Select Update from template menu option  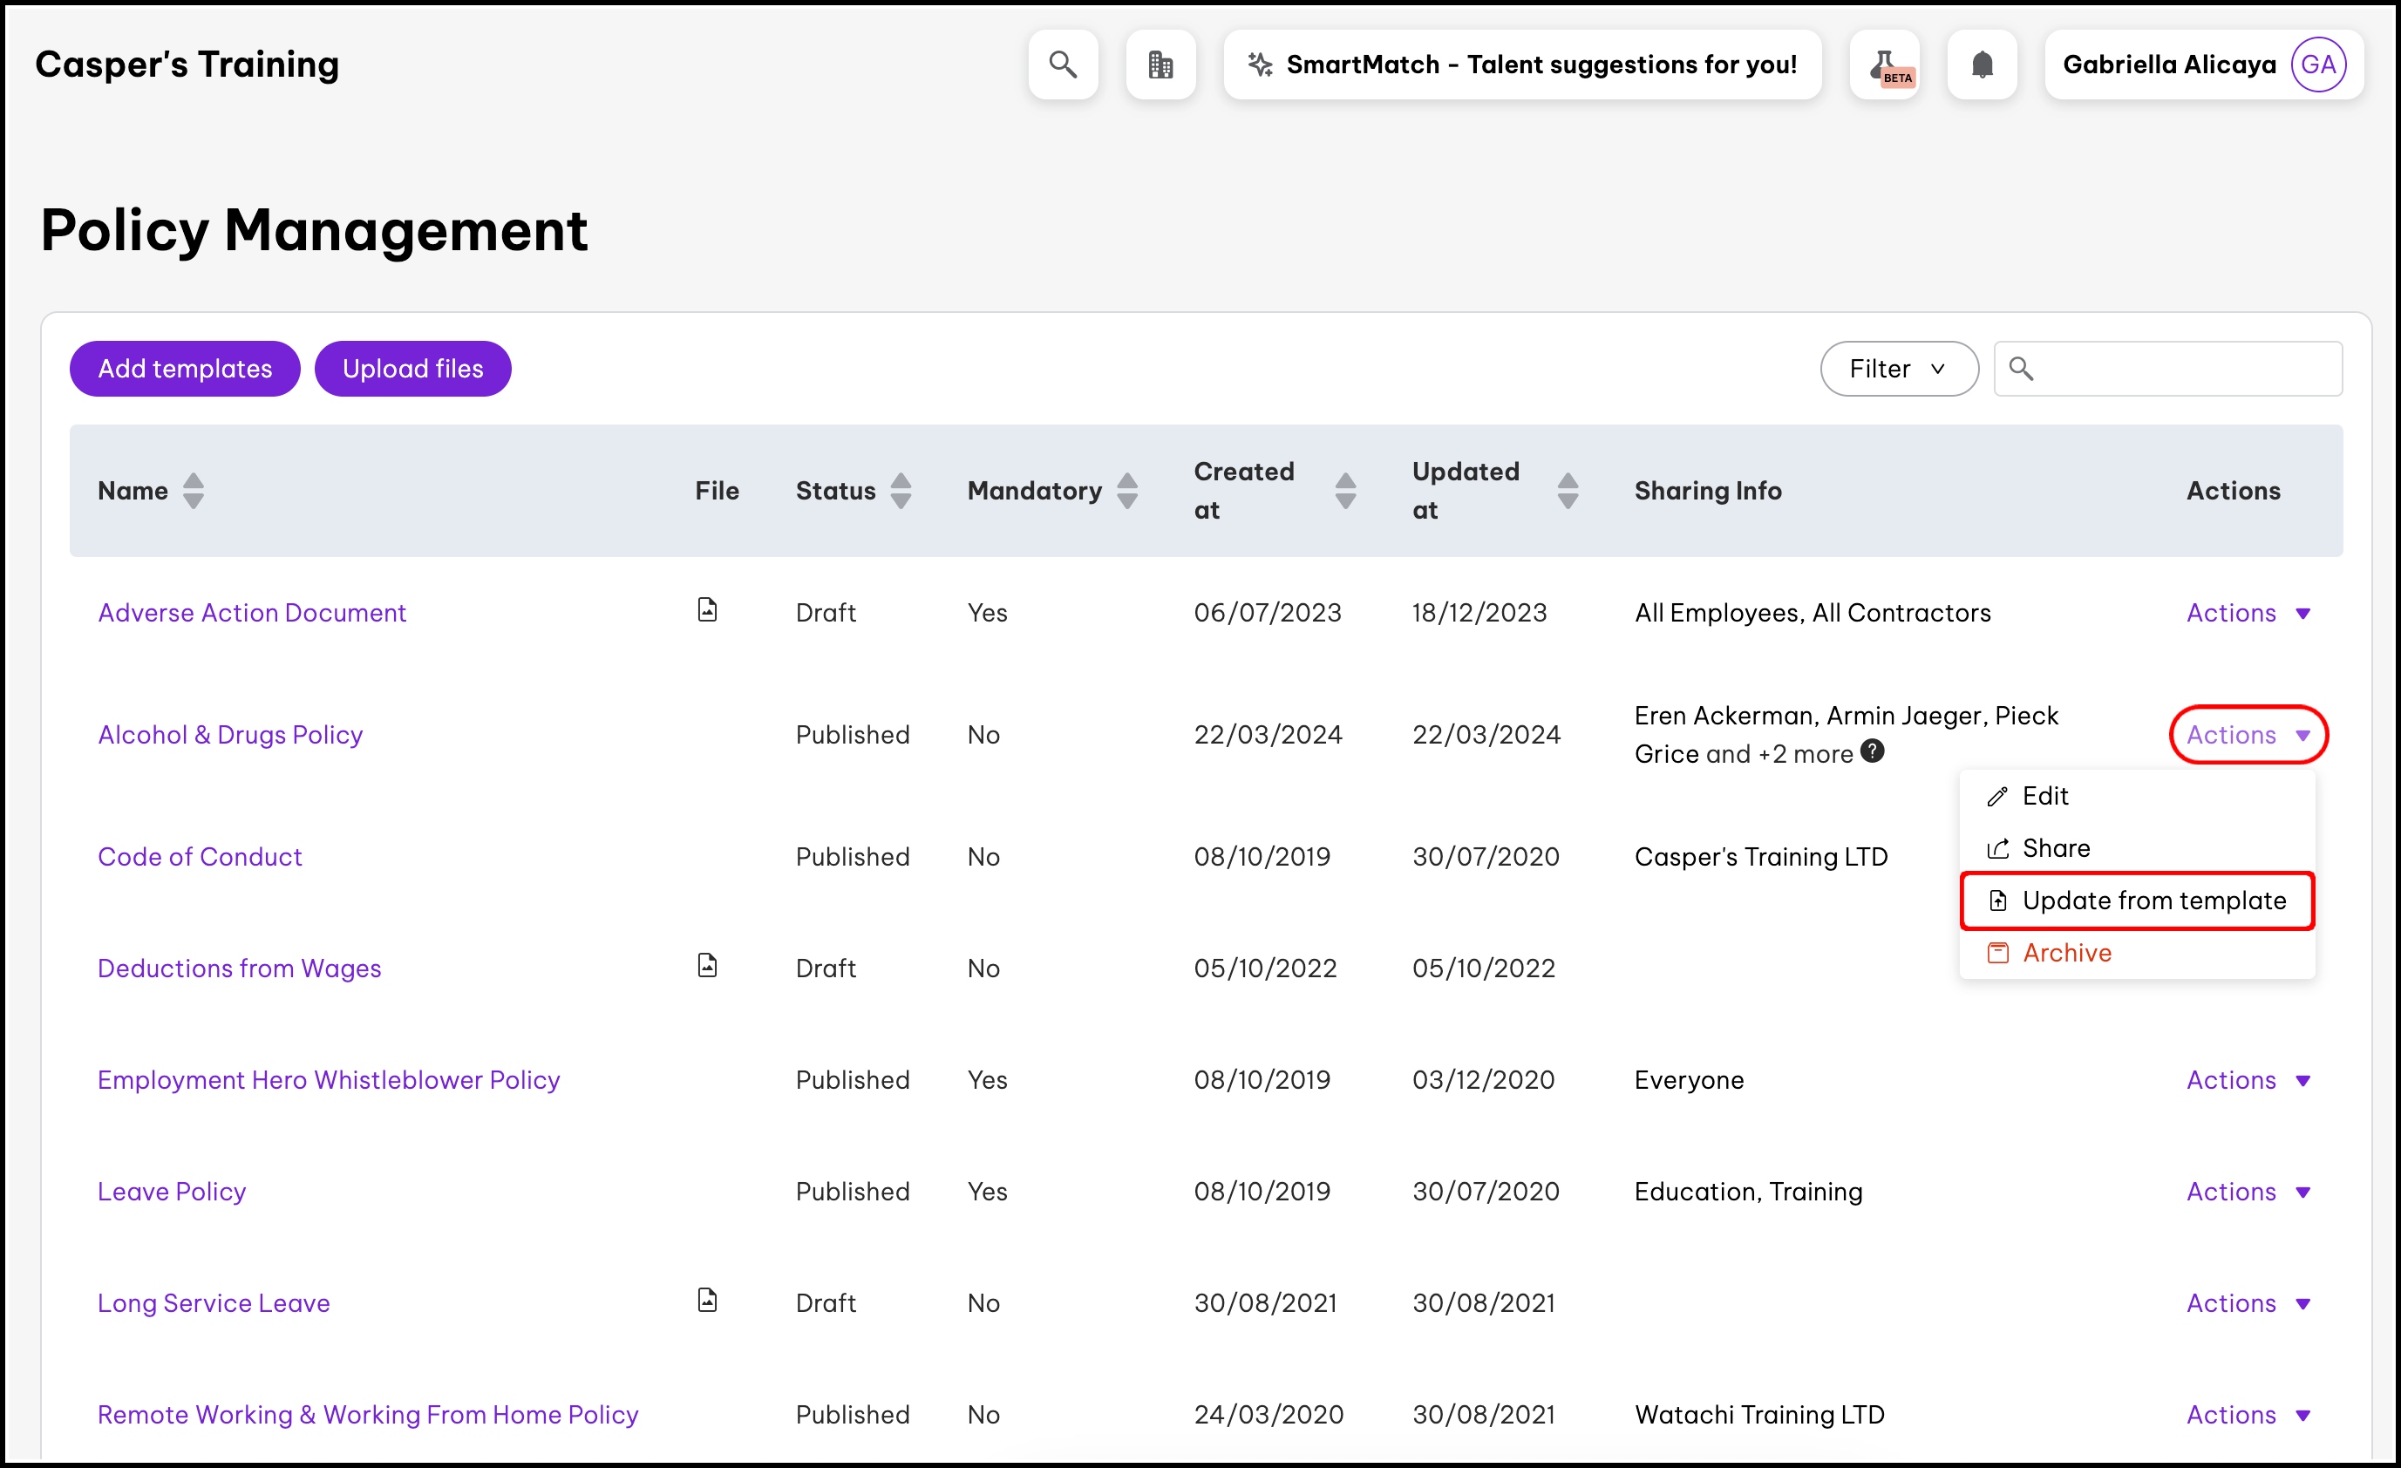click(x=2136, y=901)
